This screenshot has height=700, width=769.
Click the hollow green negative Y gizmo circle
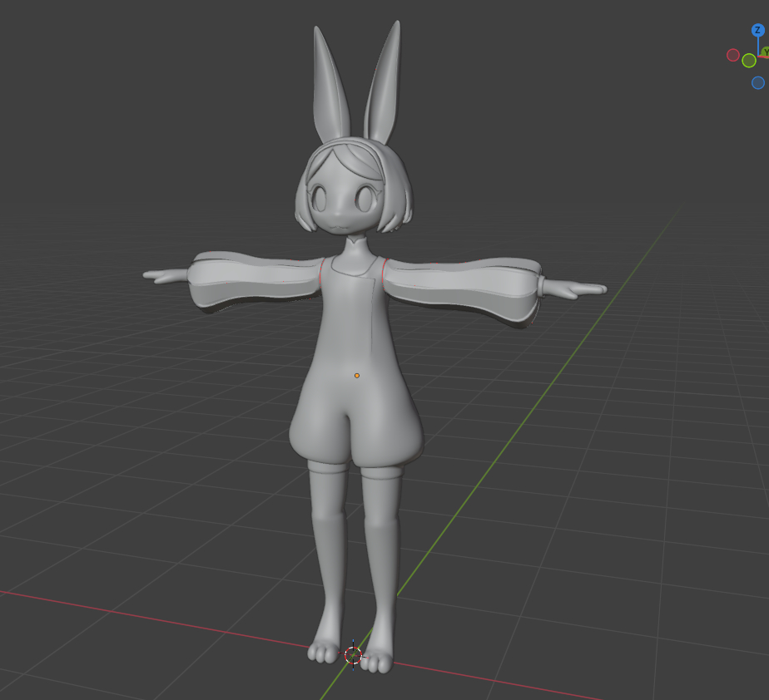[749, 61]
